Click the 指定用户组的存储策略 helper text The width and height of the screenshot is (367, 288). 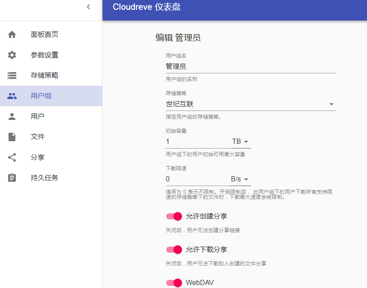click(x=194, y=117)
